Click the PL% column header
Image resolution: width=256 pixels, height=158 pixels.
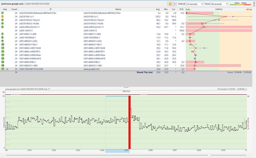point(181,9)
